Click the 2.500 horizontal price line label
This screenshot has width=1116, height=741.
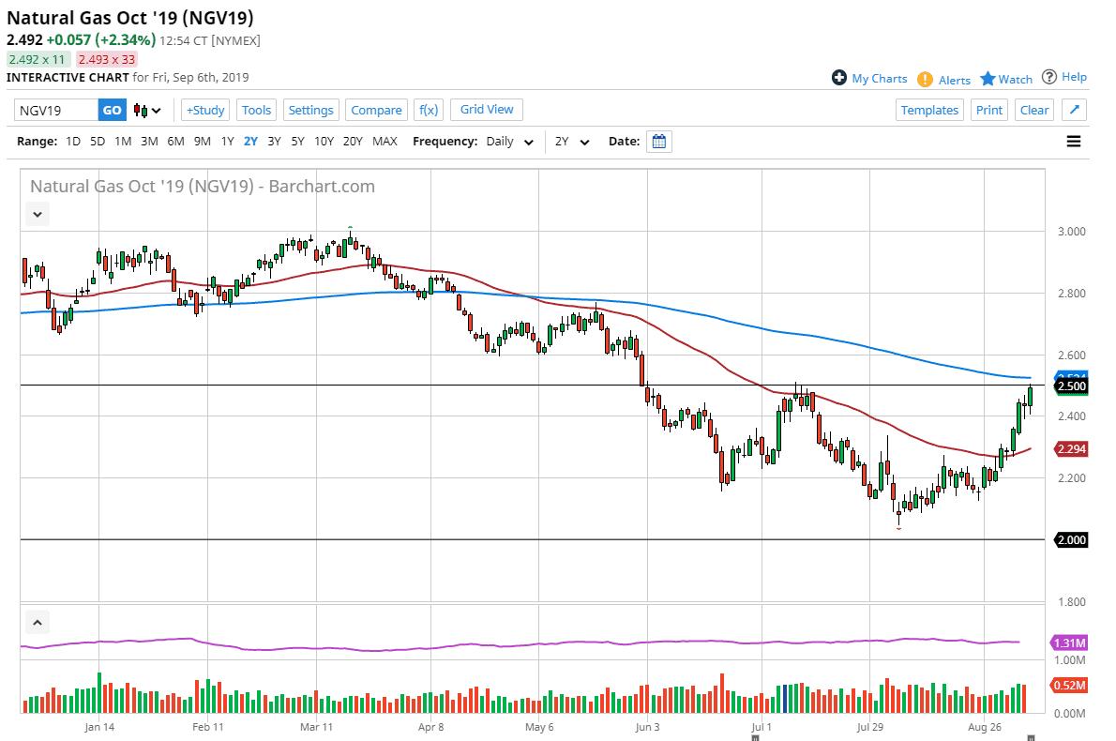point(1071,386)
